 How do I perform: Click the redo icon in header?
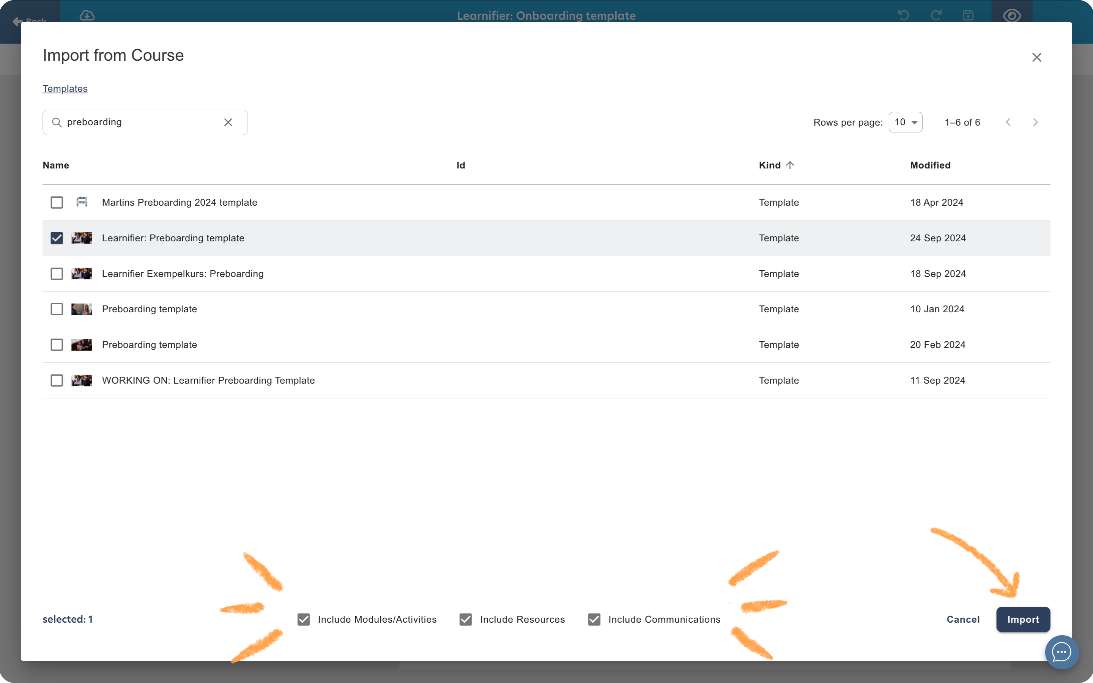pyautogui.click(x=936, y=15)
